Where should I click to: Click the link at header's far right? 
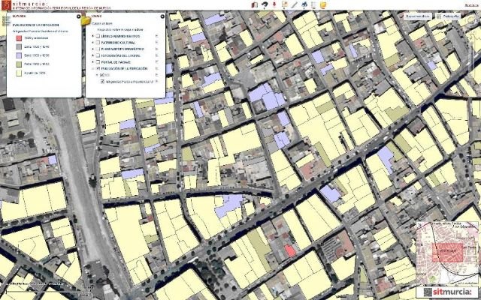point(471,5)
